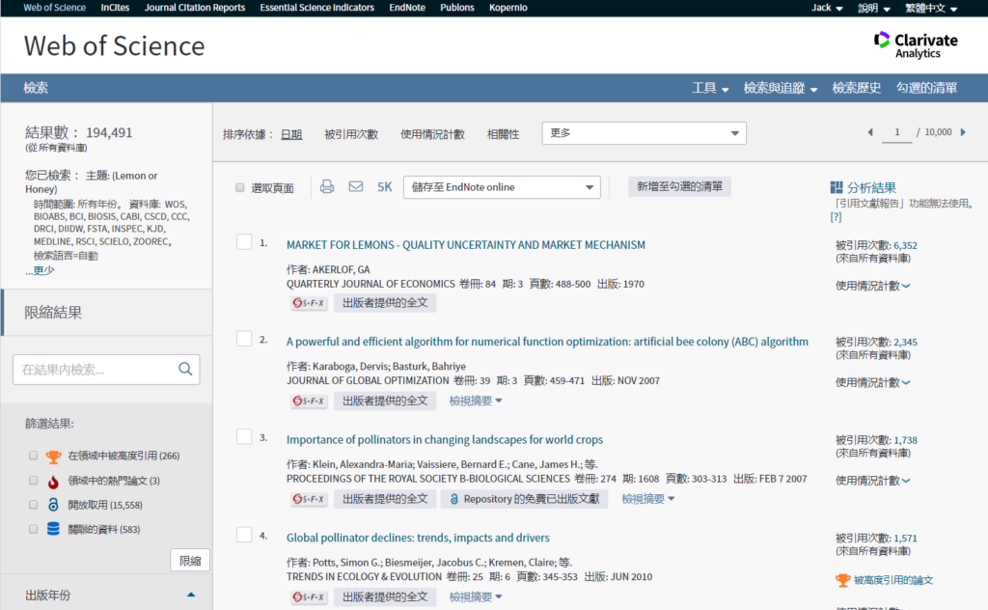Select the checkbox for result 1

(244, 242)
